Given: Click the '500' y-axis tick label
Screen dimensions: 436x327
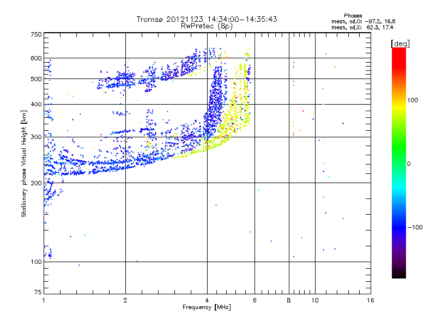Looking at the screenshot, I should click(x=36, y=79).
